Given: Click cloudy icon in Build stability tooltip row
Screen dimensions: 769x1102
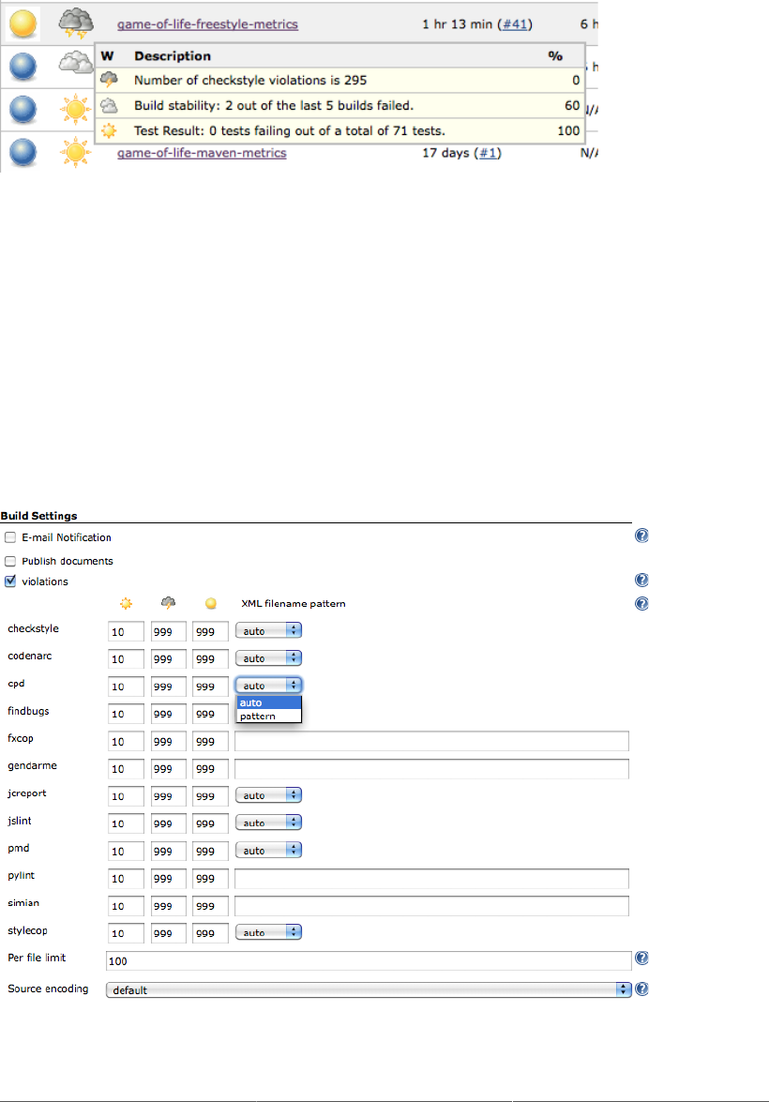Looking at the screenshot, I should pyautogui.click(x=109, y=105).
